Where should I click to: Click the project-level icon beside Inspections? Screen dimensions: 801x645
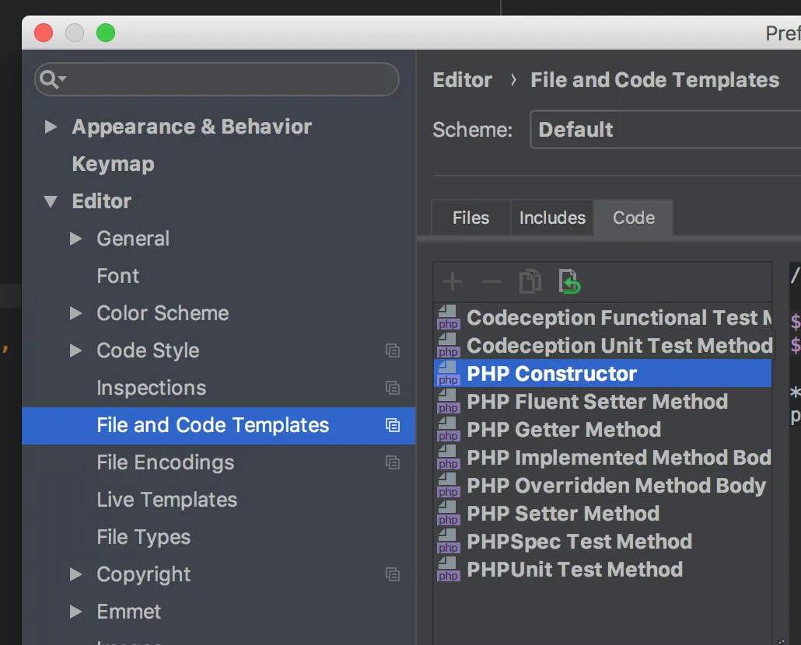393,388
